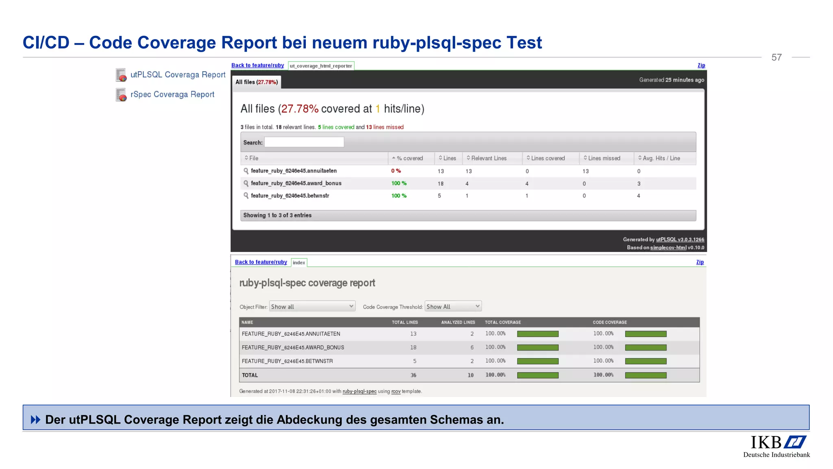Open the Object Filter dropdown
The image size is (833, 469).
(x=312, y=307)
